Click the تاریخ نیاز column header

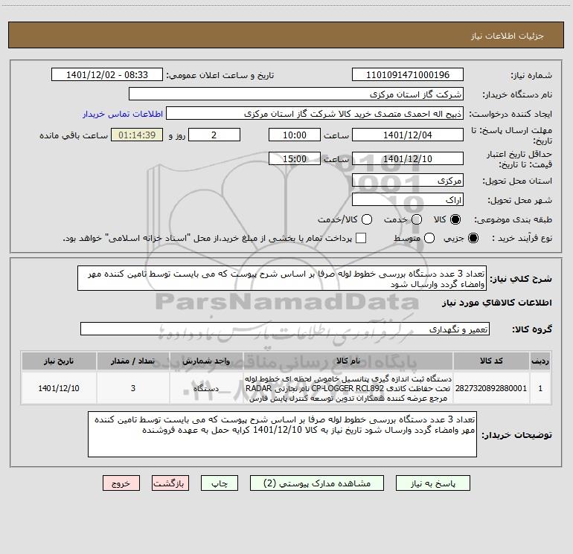tap(59, 361)
